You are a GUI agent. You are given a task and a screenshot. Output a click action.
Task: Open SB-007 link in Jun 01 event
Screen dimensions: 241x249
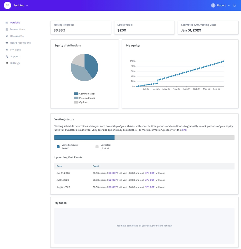point(112,173)
